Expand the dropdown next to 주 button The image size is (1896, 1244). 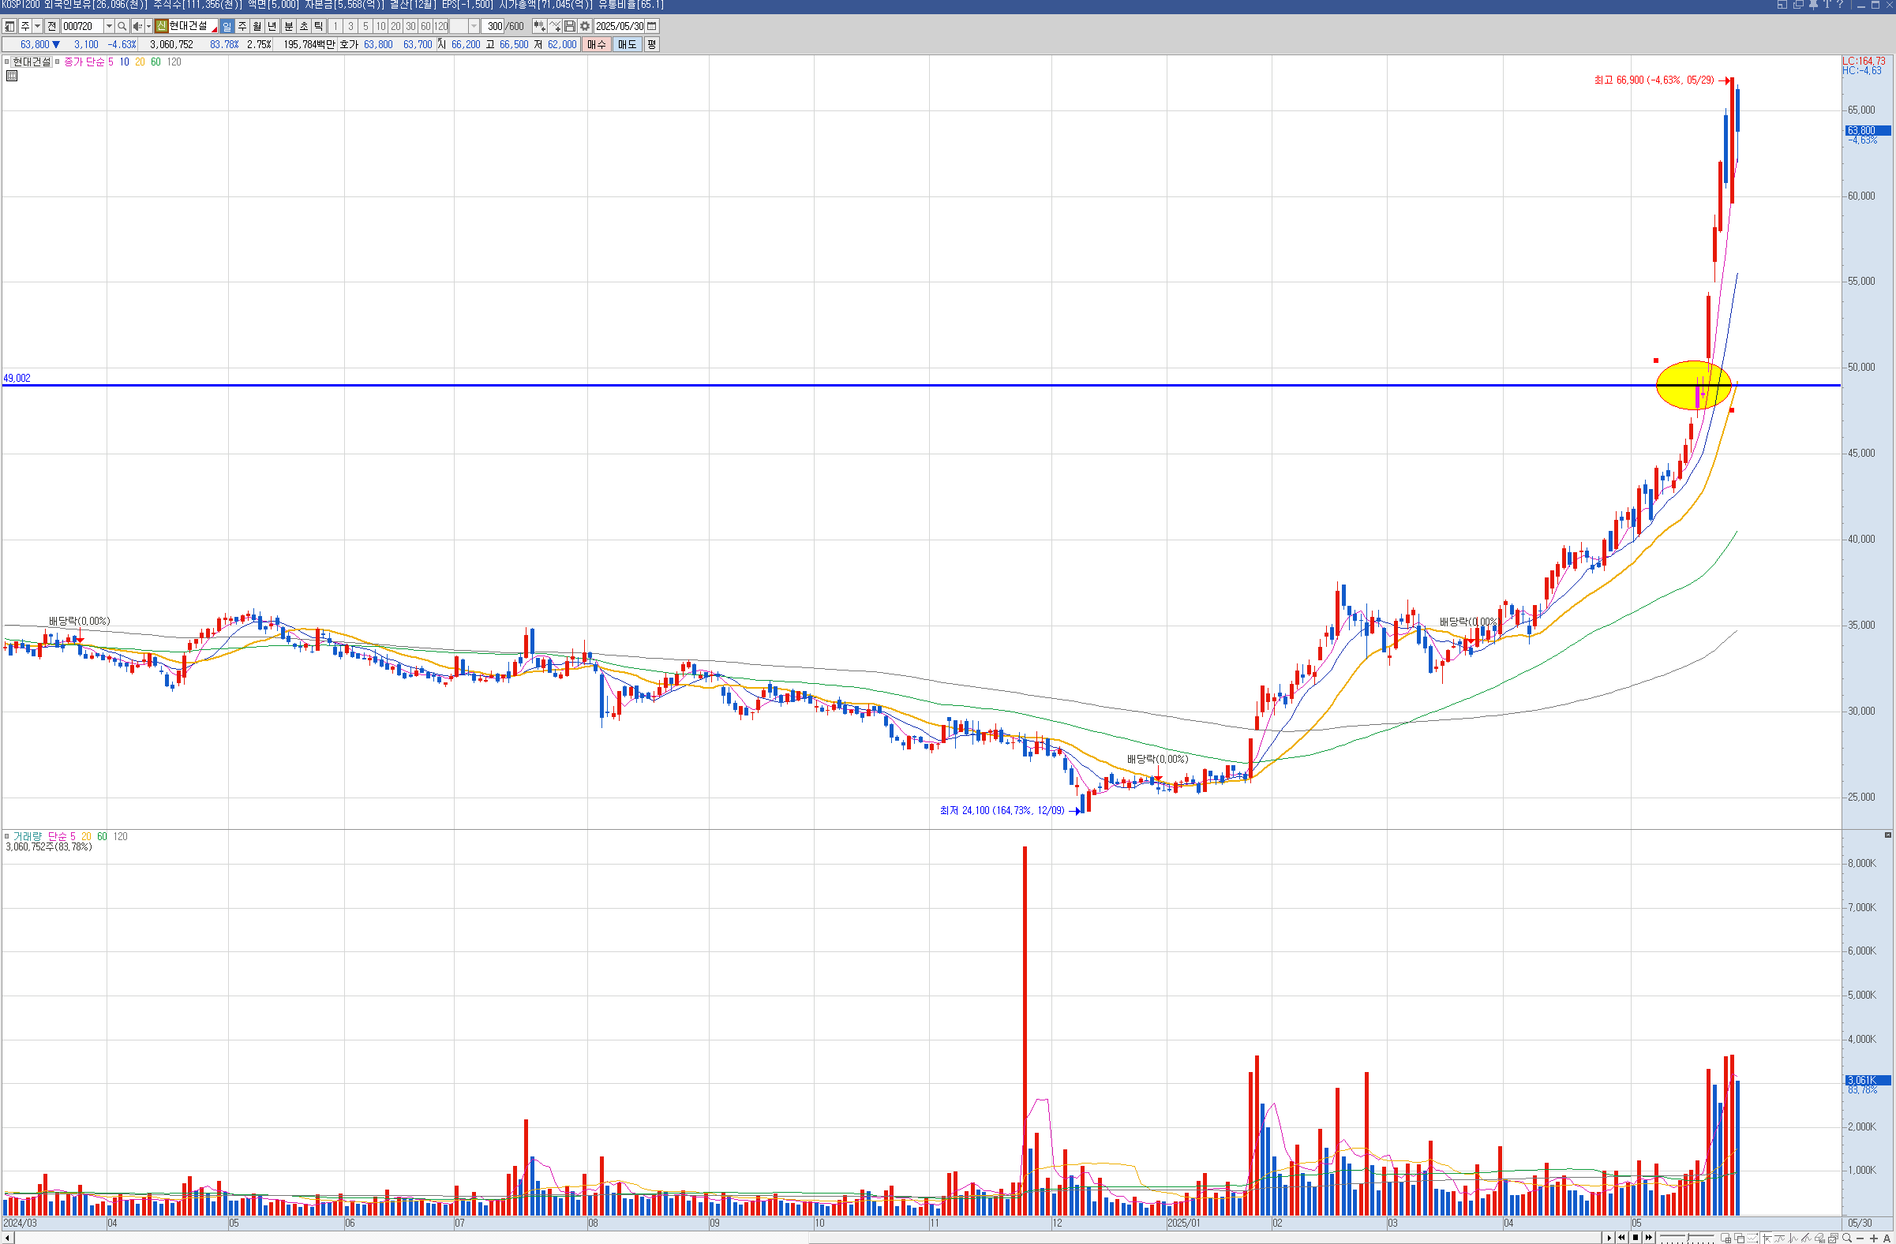tap(37, 26)
